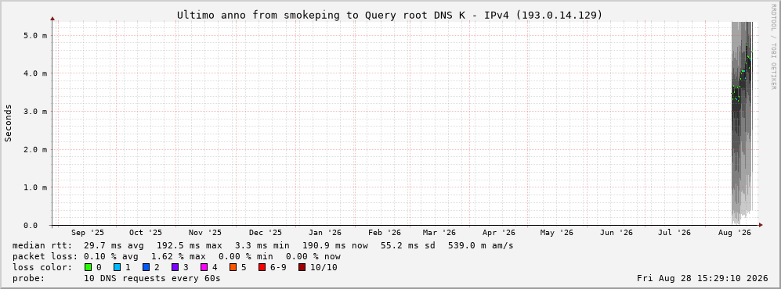Click the dark red 10/10 loss swatch

click(302, 267)
